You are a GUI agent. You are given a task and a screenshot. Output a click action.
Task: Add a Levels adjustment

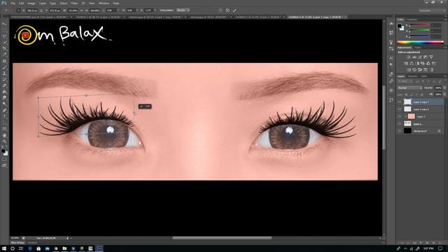pos(414,57)
